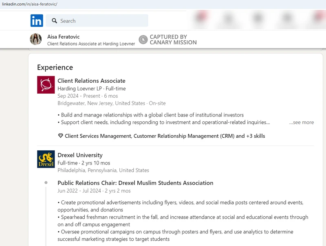The height and width of the screenshot is (246, 326).
Task: Select 'Philadelphia, Pennsylvania, United States' text
Action: tap(104, 170)
